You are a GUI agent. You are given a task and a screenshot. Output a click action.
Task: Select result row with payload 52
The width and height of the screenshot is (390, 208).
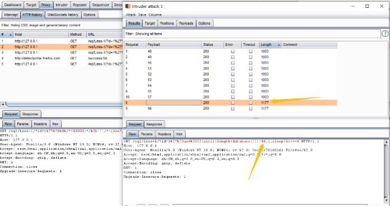231,74
